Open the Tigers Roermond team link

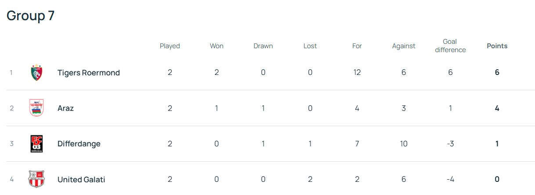88,73
